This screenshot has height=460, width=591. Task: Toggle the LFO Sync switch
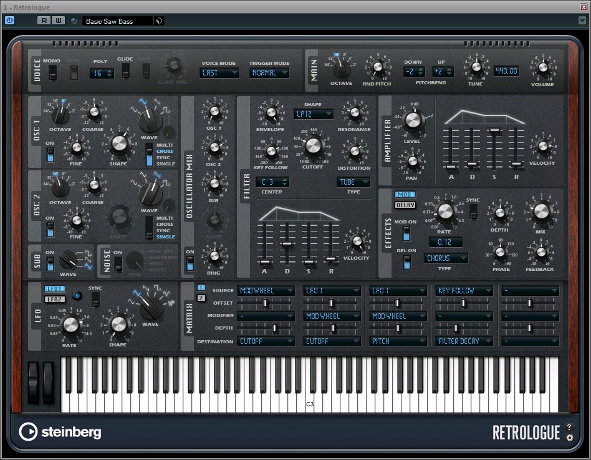point(96,300)
